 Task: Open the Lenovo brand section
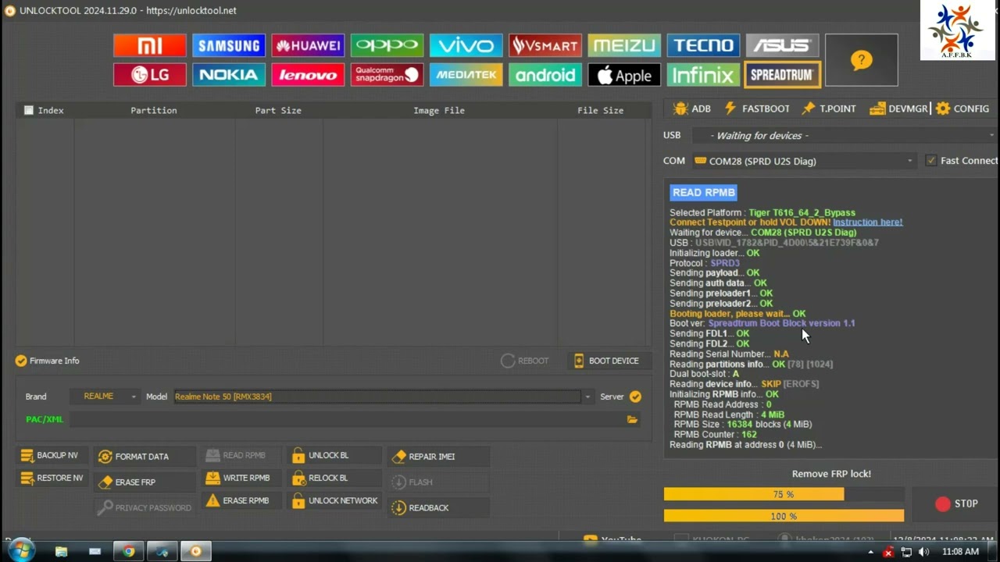tap(308, 75)
